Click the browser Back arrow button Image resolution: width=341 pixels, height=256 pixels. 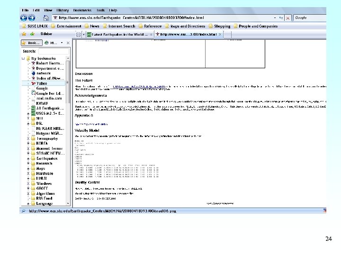24,18
